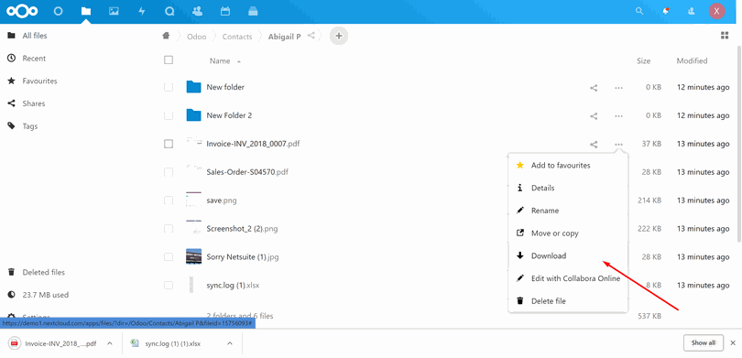
Task: Open the contacts menu icon in header
Action: pos(692,11)
